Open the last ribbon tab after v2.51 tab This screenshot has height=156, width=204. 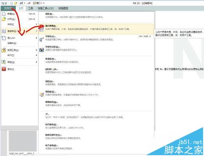pos(63,8)
